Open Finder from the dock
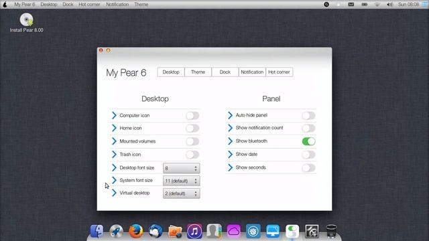This screenshot has width=429, height=241. pos(97,231)
